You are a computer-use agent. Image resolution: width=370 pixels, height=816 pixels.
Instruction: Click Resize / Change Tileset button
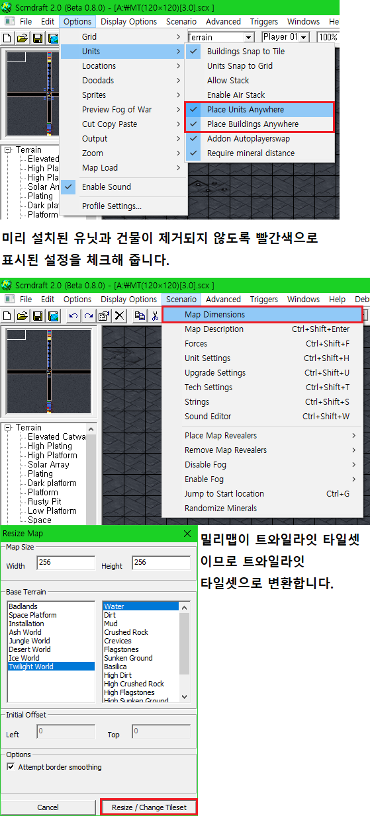[149, 807]
